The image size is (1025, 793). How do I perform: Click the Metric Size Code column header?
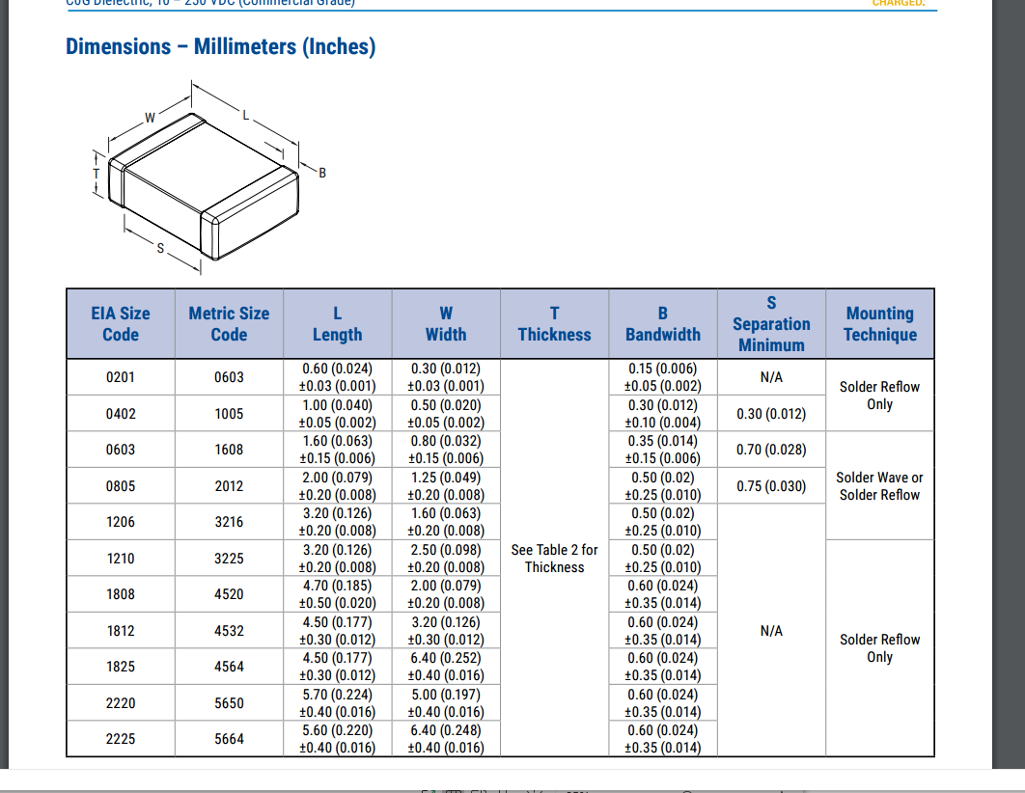(229, 324)
